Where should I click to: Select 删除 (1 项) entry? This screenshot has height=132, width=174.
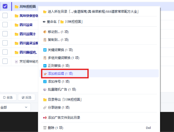pos(99,128)
